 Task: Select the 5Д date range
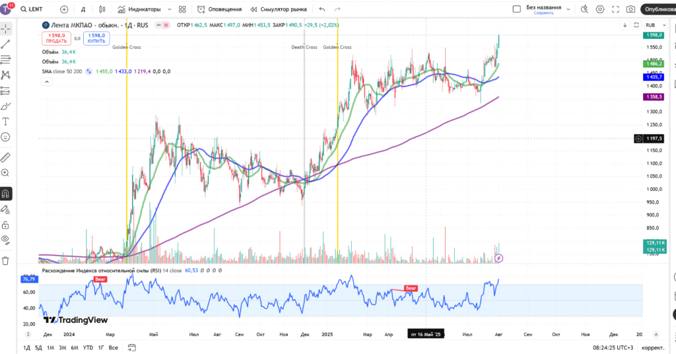[38, 347]
